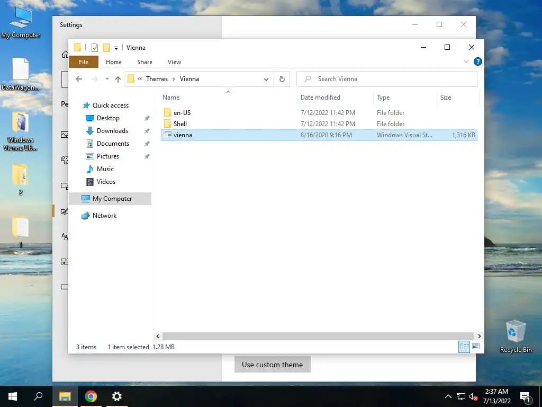Click the Search Vienna field
Viewport: 542px width, 407px height.
click(387, 79)
